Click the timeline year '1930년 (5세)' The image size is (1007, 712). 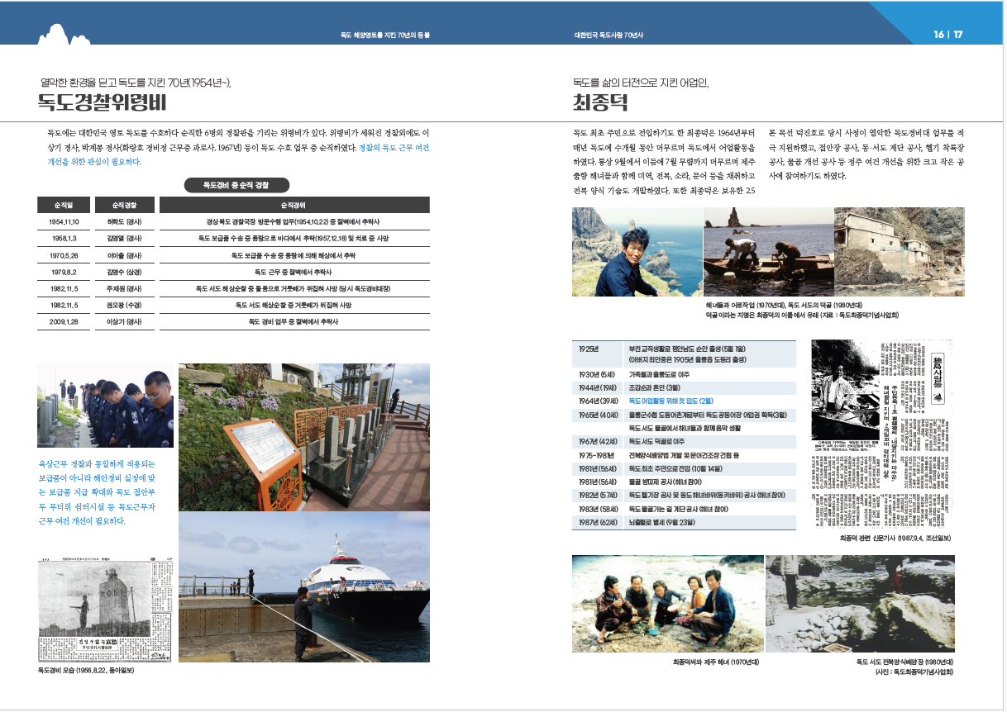point(596,374)
